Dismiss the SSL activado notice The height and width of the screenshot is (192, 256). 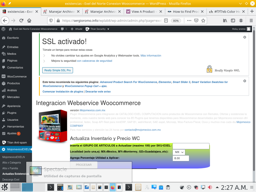tap(244, 37)
